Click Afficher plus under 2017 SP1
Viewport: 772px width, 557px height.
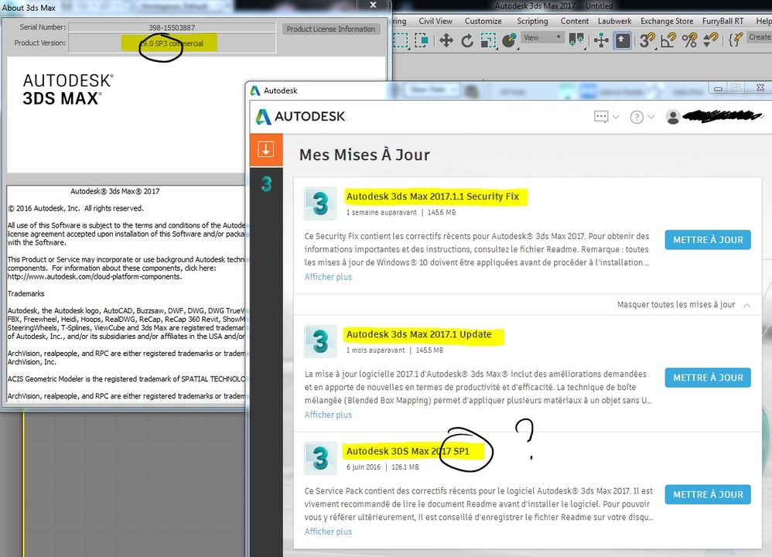click(328, 531)
